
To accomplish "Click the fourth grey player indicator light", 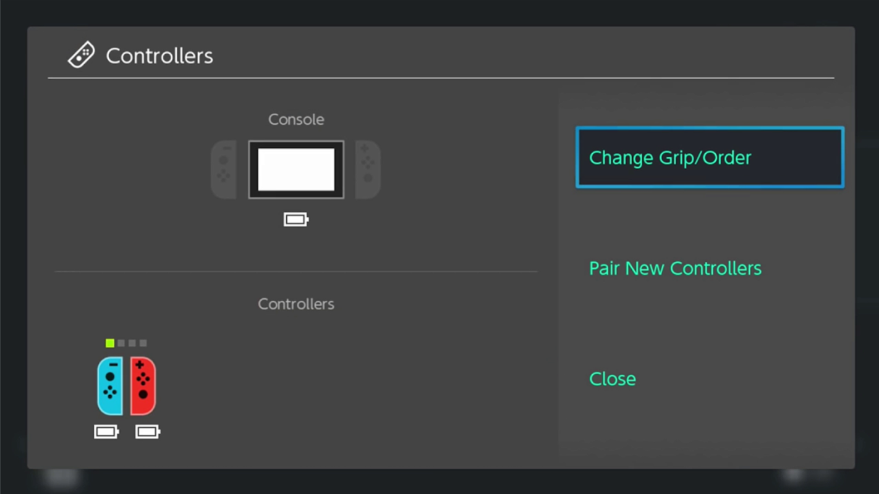I will [x=143, y=343].
